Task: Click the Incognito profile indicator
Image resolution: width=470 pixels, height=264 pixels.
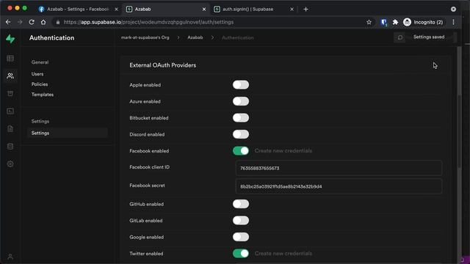Action: tap(423, 22)
